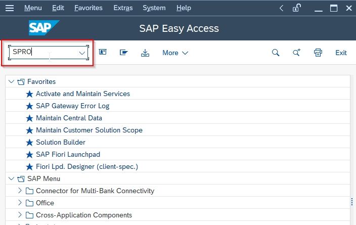Viewport: 356px width, 225px height.
Task: Select Connector for Multi-Bank Connectivity folder
Action: pos(95,191)
